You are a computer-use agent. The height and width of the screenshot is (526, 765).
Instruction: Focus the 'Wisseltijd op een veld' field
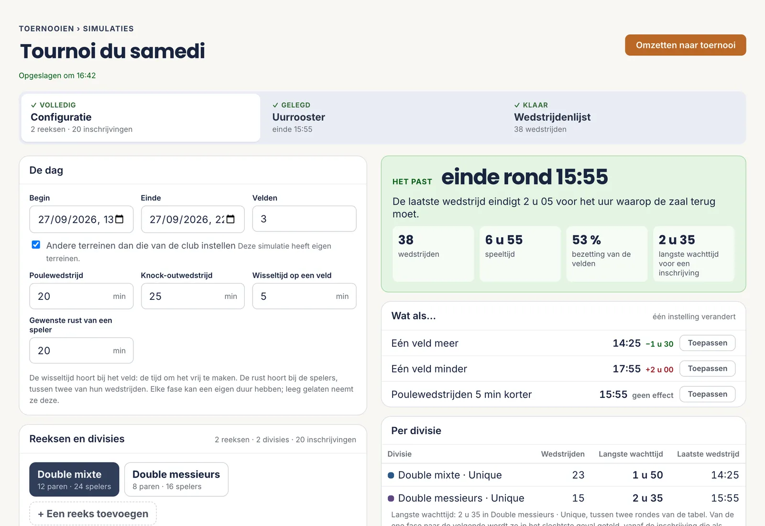(304, 296)
